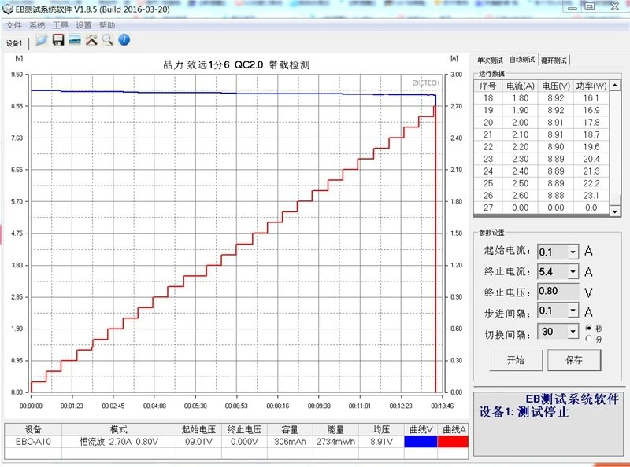Expand the 起始电流 dropdown
The image size is (630, 467).
point(573,252)
